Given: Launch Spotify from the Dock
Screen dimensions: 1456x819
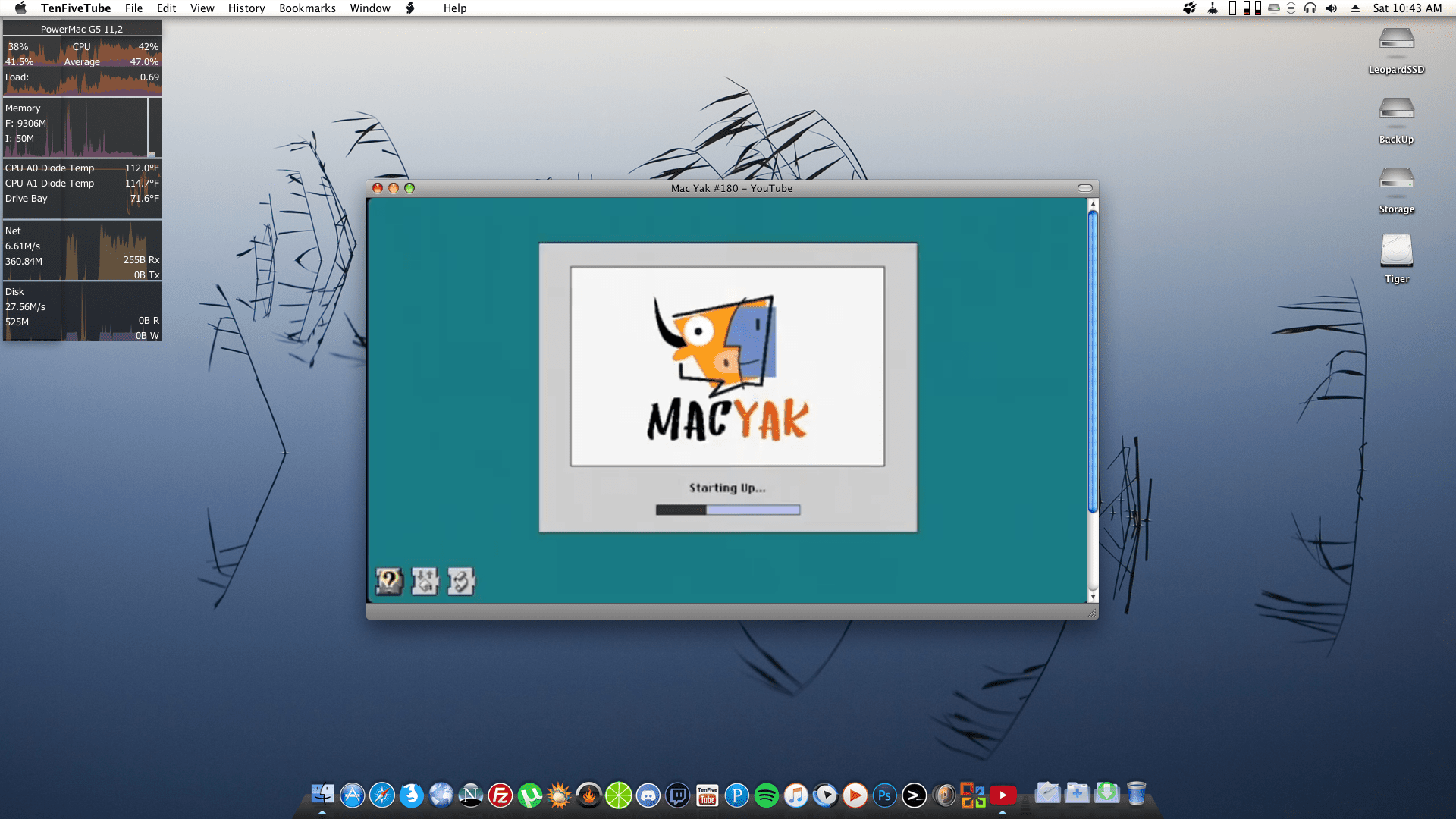Looking at the screenshot, I should coord(767,795).
